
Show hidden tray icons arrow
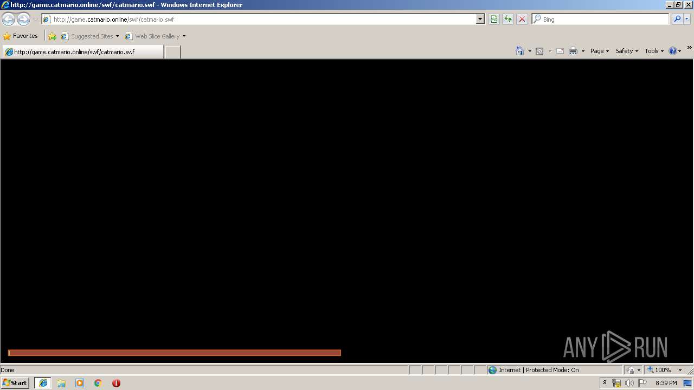[605, 382]
